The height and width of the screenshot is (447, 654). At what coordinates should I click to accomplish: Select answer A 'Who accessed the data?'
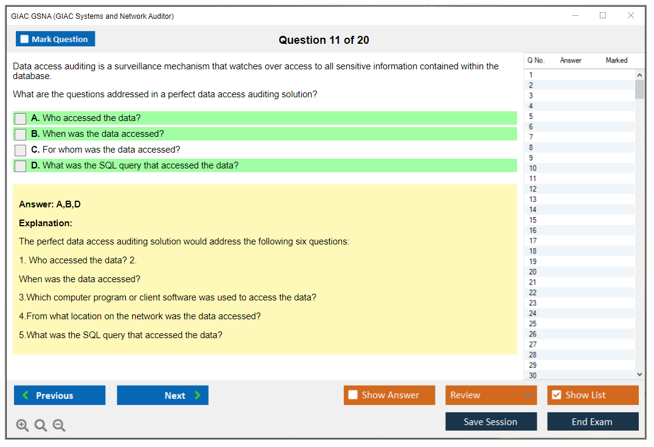(20, 118)
